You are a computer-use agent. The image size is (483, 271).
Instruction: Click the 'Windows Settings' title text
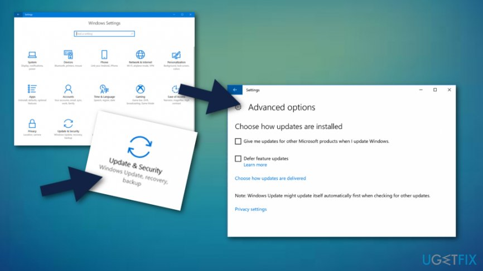(104, 23)
